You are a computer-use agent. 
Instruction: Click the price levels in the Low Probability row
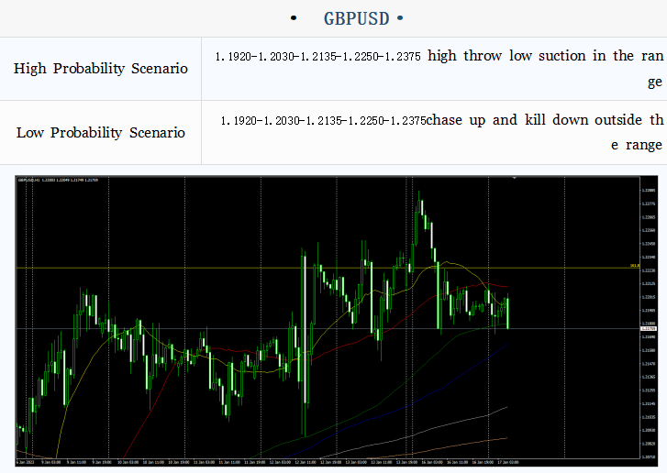pyautogui.click(x=323, y=121)
